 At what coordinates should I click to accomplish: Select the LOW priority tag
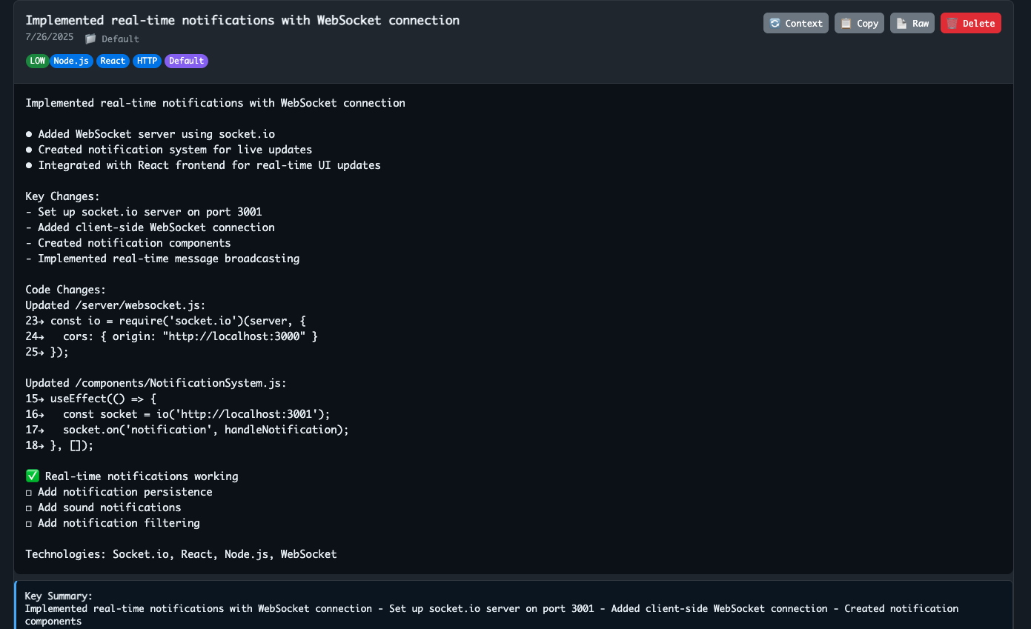click(38, 61)
